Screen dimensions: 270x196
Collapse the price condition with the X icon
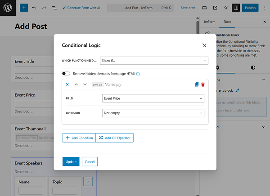pos(67,85)
